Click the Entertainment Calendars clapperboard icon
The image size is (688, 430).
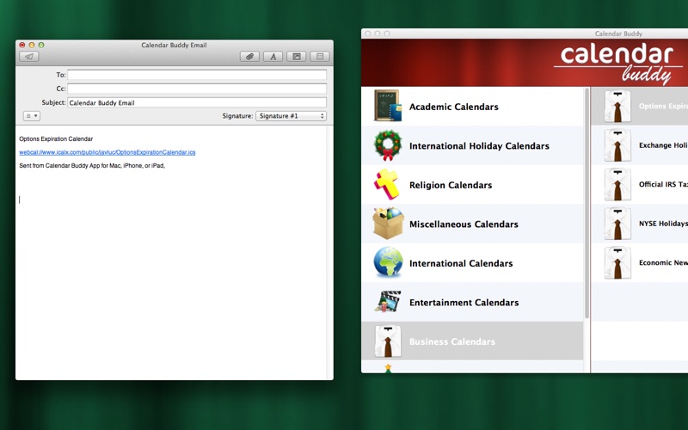pos(388,302)
